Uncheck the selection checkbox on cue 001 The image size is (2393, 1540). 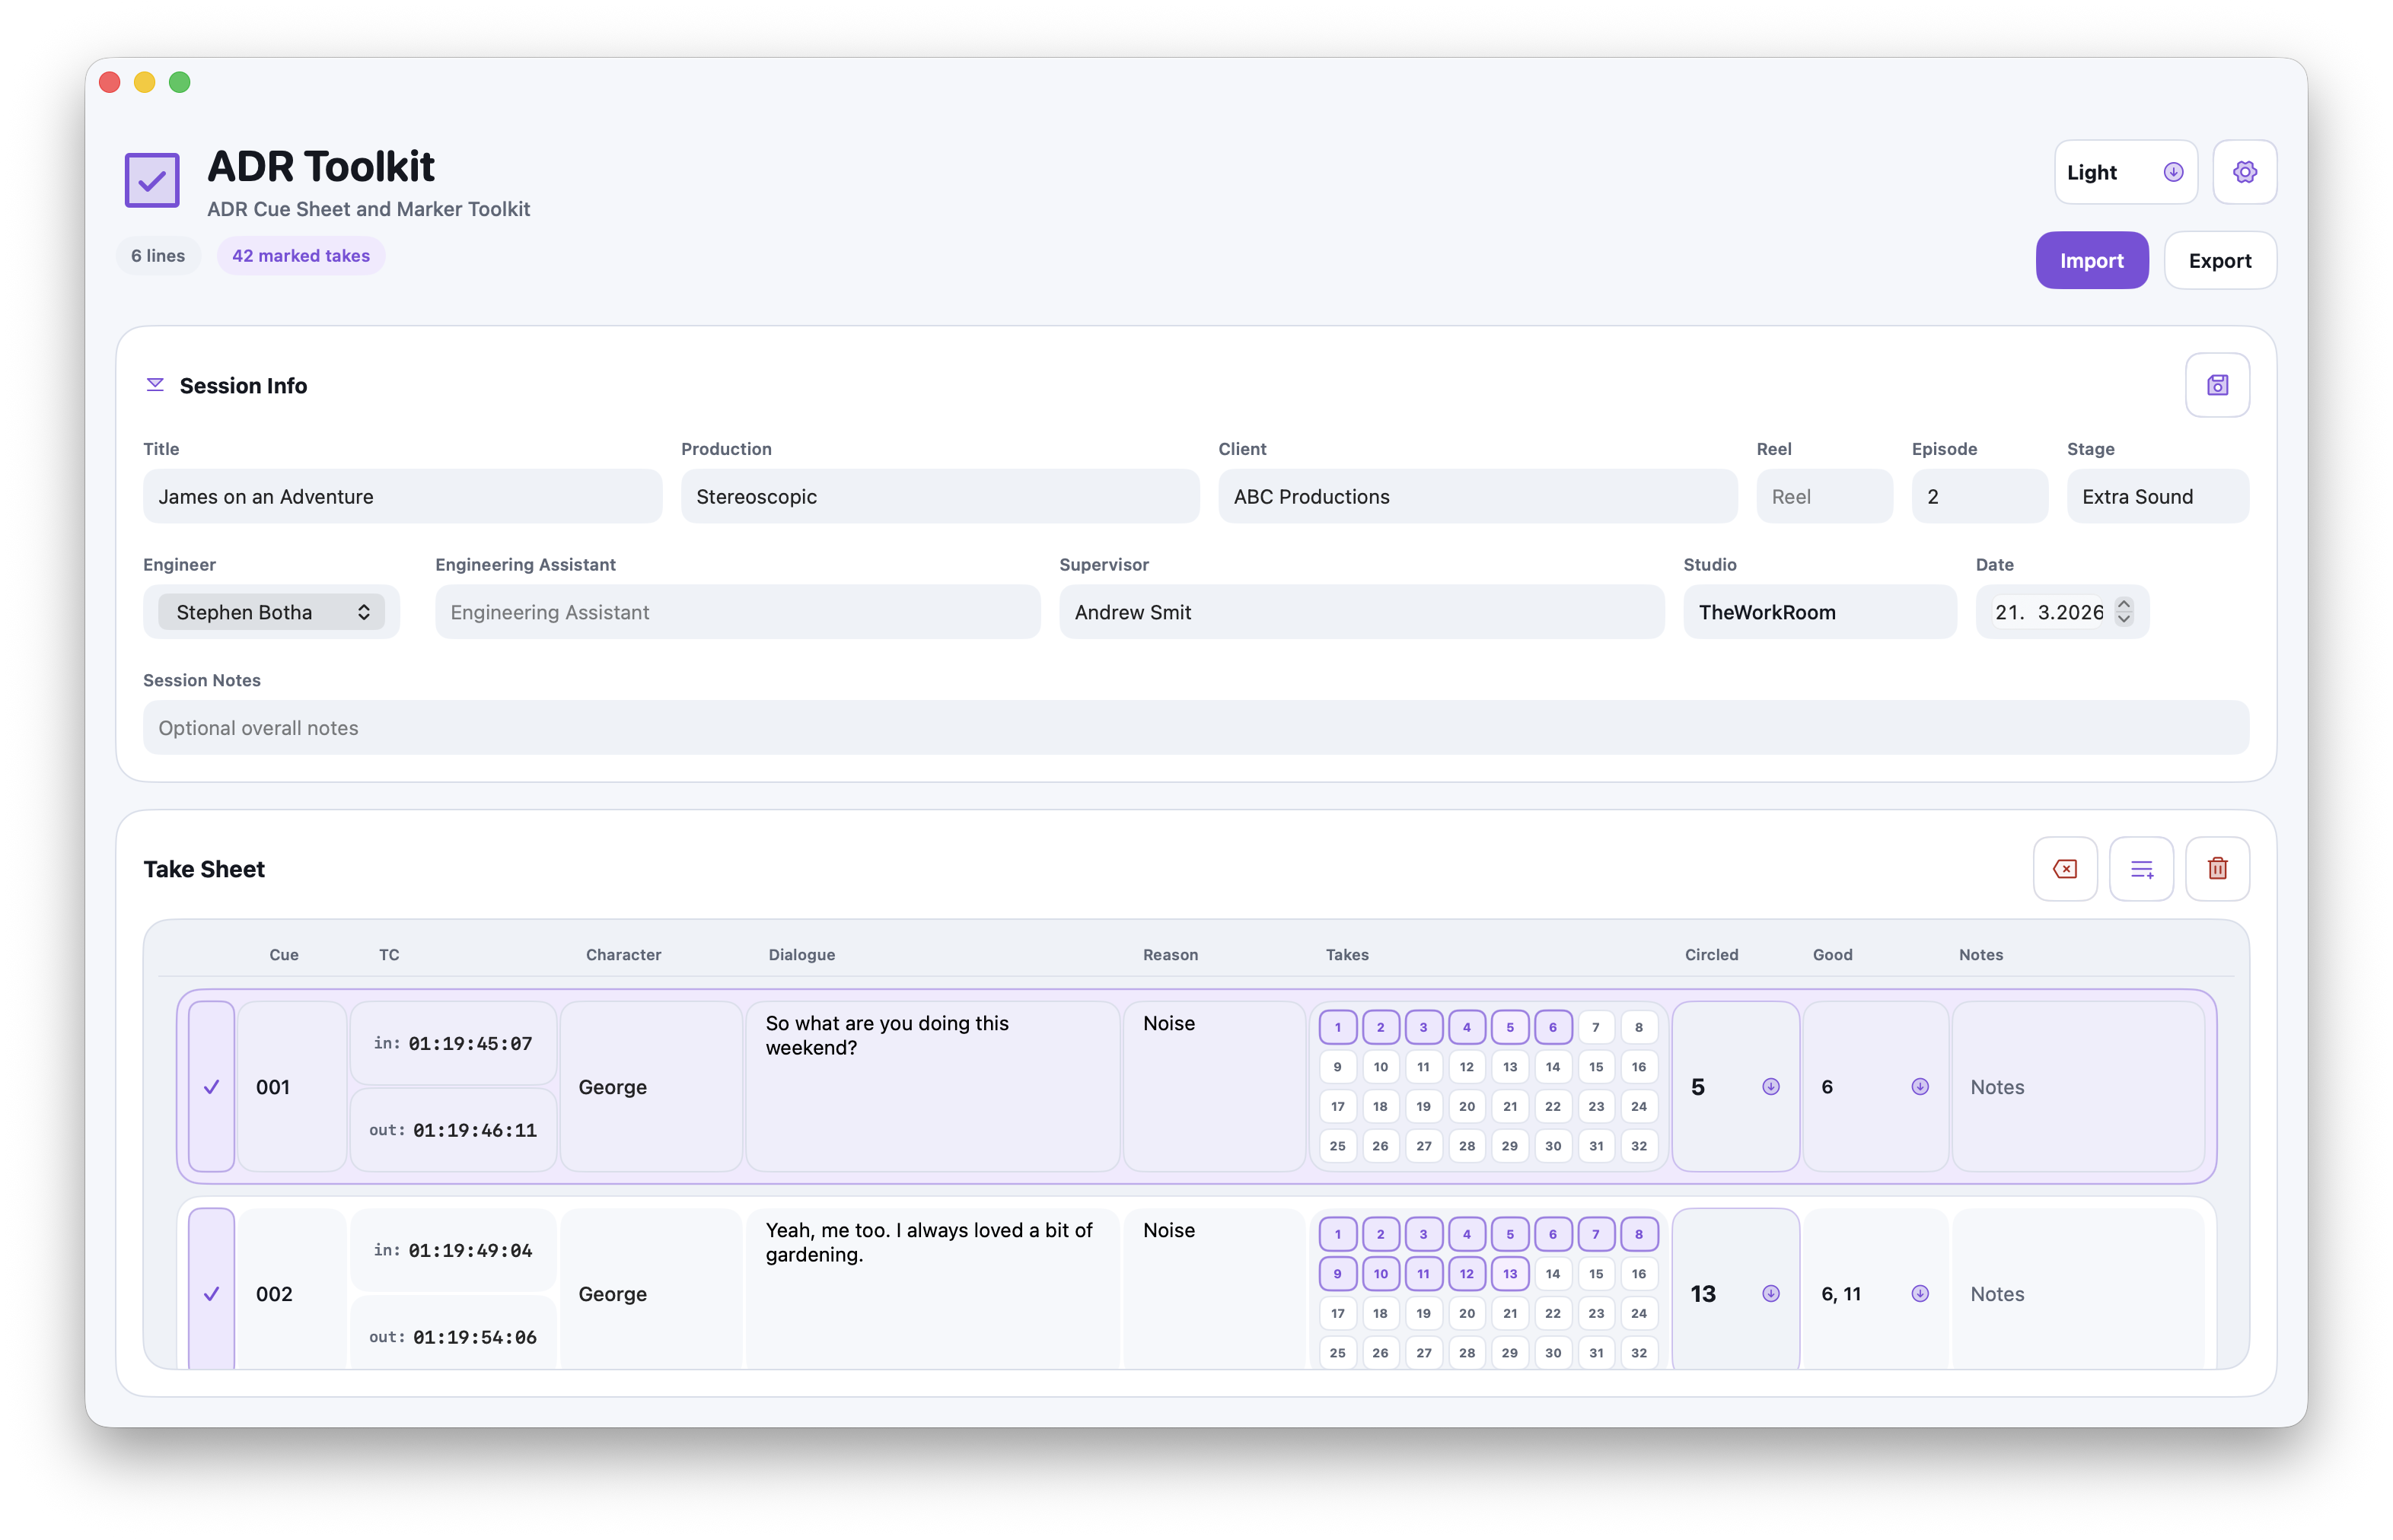(211, 1086)
